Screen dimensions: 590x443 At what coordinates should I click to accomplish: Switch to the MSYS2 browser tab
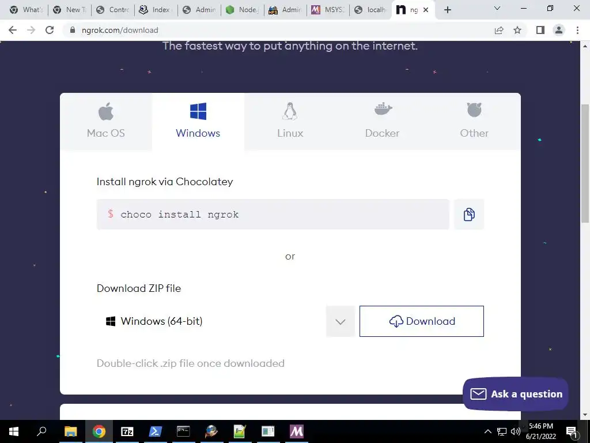[328, 10]
